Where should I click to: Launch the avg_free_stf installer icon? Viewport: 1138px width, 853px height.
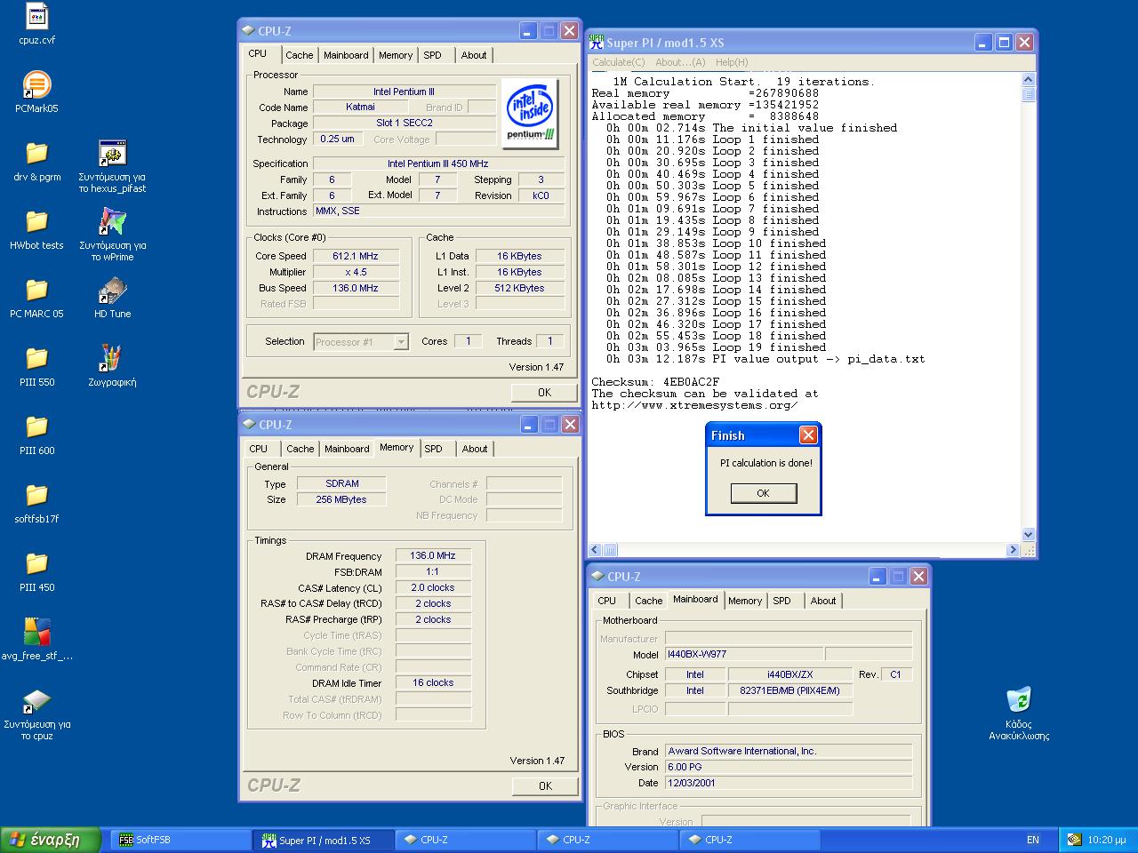[x=36, y=632]
